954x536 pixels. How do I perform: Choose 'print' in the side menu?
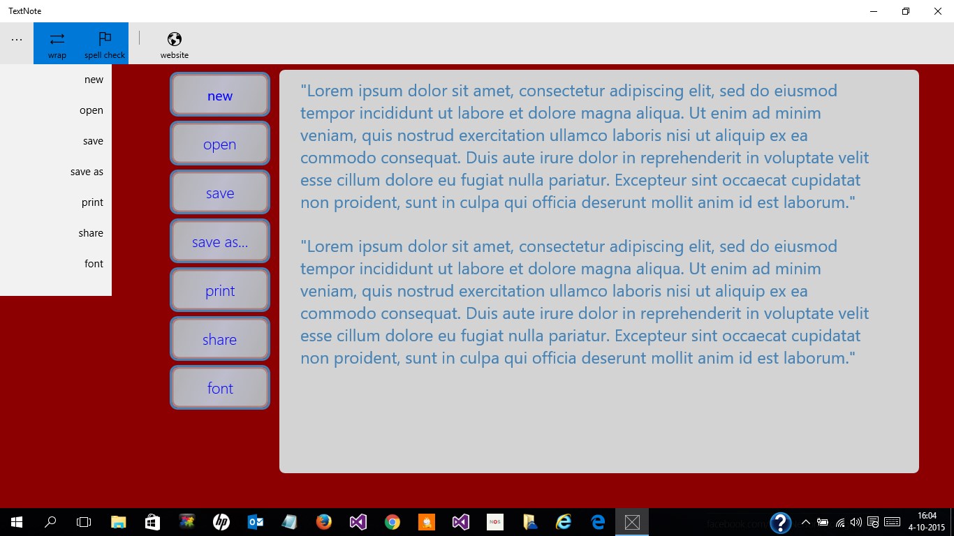(92, 202)
